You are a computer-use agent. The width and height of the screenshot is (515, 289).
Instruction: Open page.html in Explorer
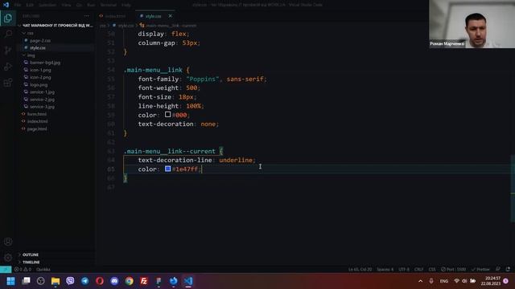tap(37, 128)
